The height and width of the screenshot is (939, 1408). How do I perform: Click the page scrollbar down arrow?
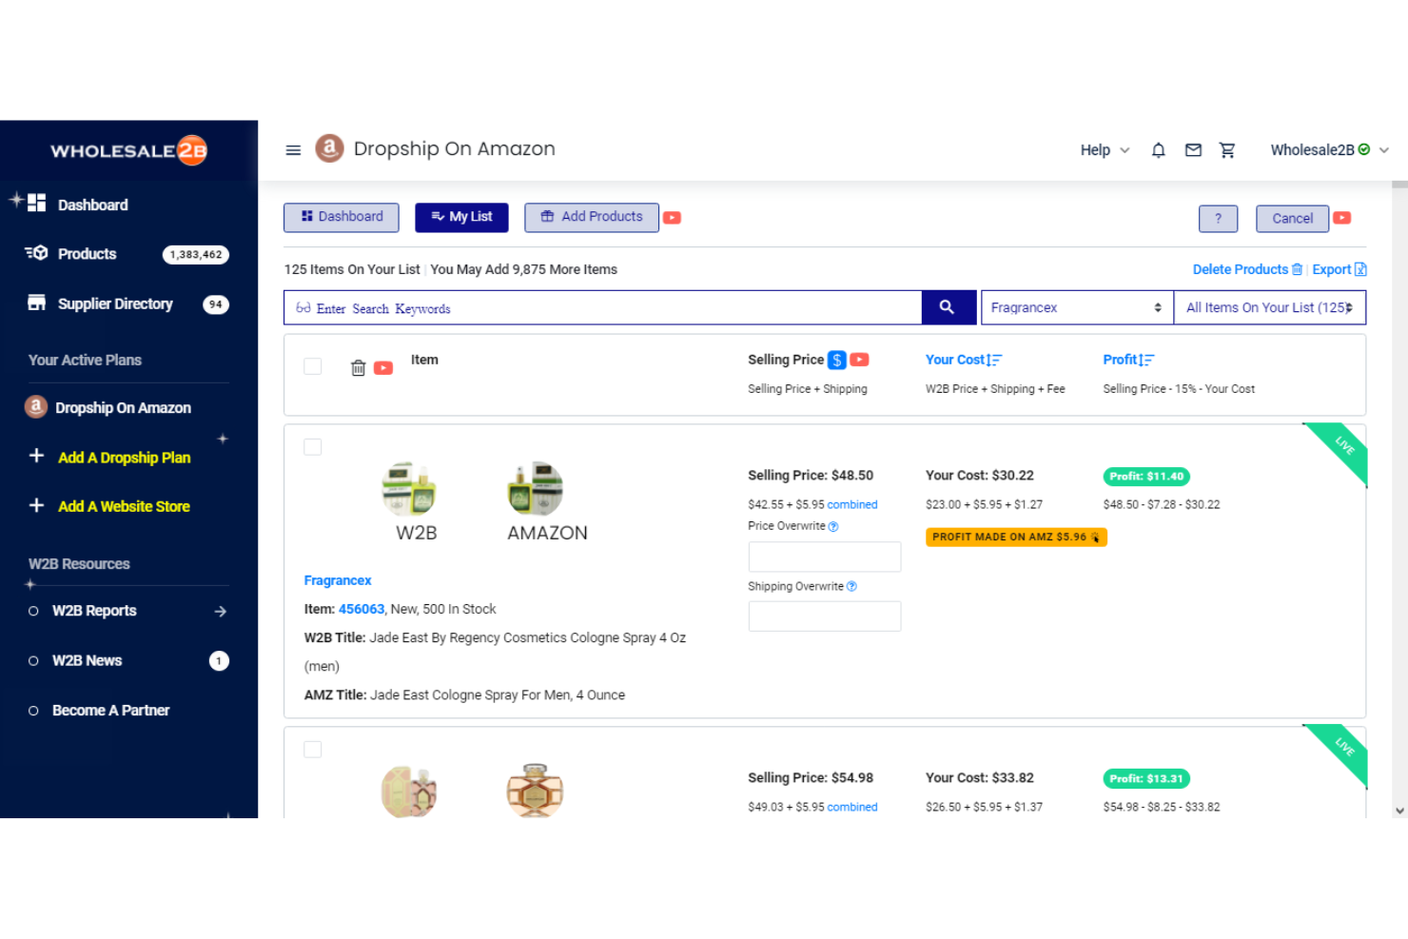pyautogui.click(x=1399, y=811)
